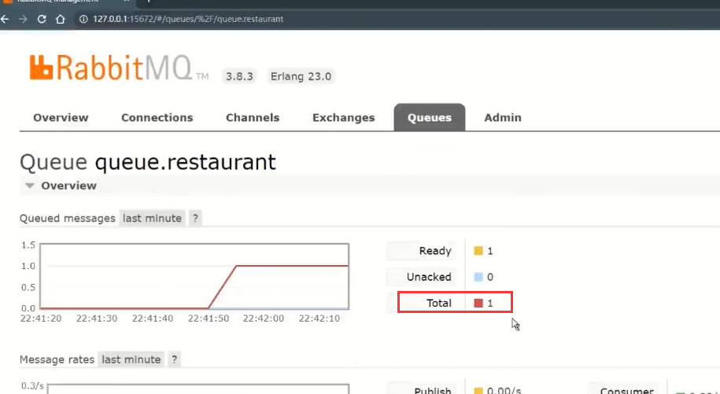Image resolution: width=720 pixels, height=394 pixels.
Task: Go back using the browser back arrow
Action: click(x=5, y=19)
